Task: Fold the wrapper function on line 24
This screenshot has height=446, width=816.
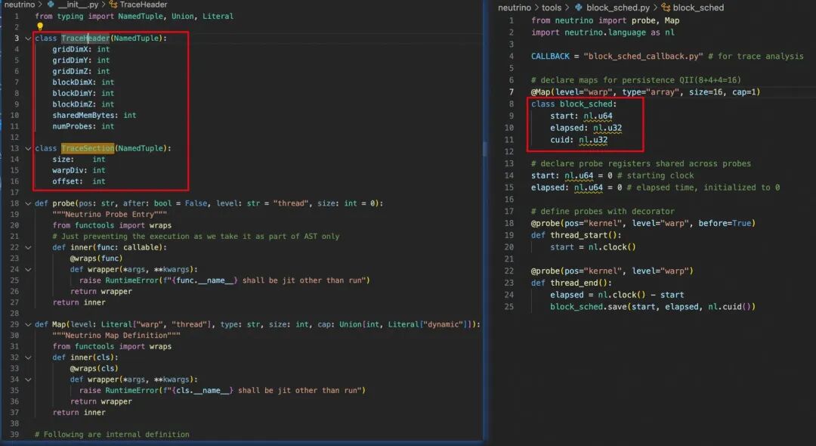Action: click(28, 270)
